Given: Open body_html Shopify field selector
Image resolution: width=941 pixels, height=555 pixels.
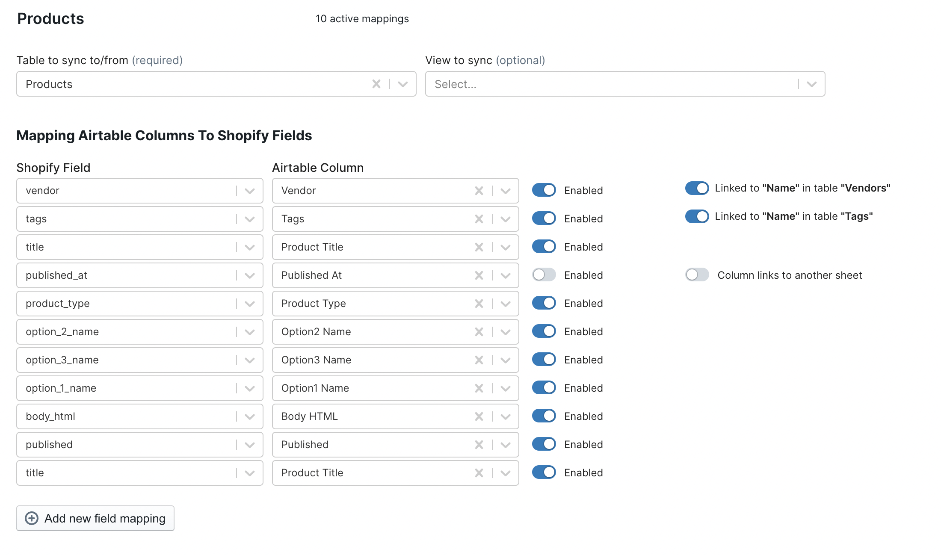Looking at the screenshot, I should click(x=250, y=416).
